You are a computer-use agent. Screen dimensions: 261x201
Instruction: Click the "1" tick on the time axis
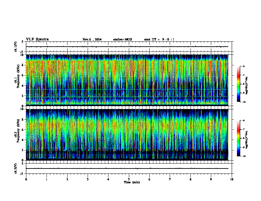tap(46, 179)
